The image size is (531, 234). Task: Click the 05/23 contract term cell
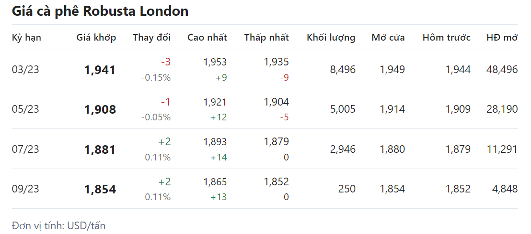click(25, 109)
